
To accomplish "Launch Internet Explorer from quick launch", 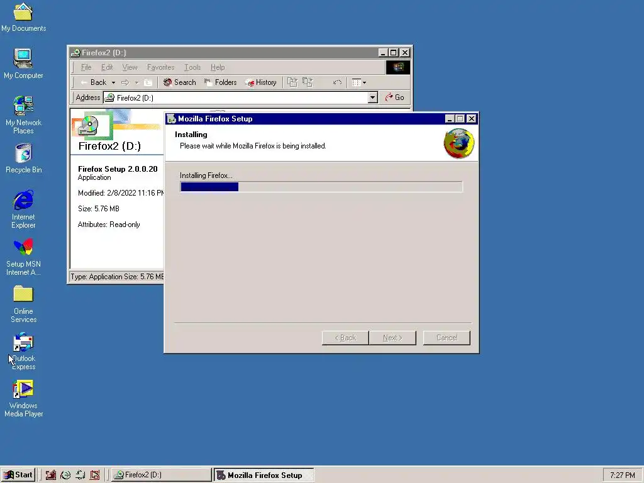I will 65,475.
